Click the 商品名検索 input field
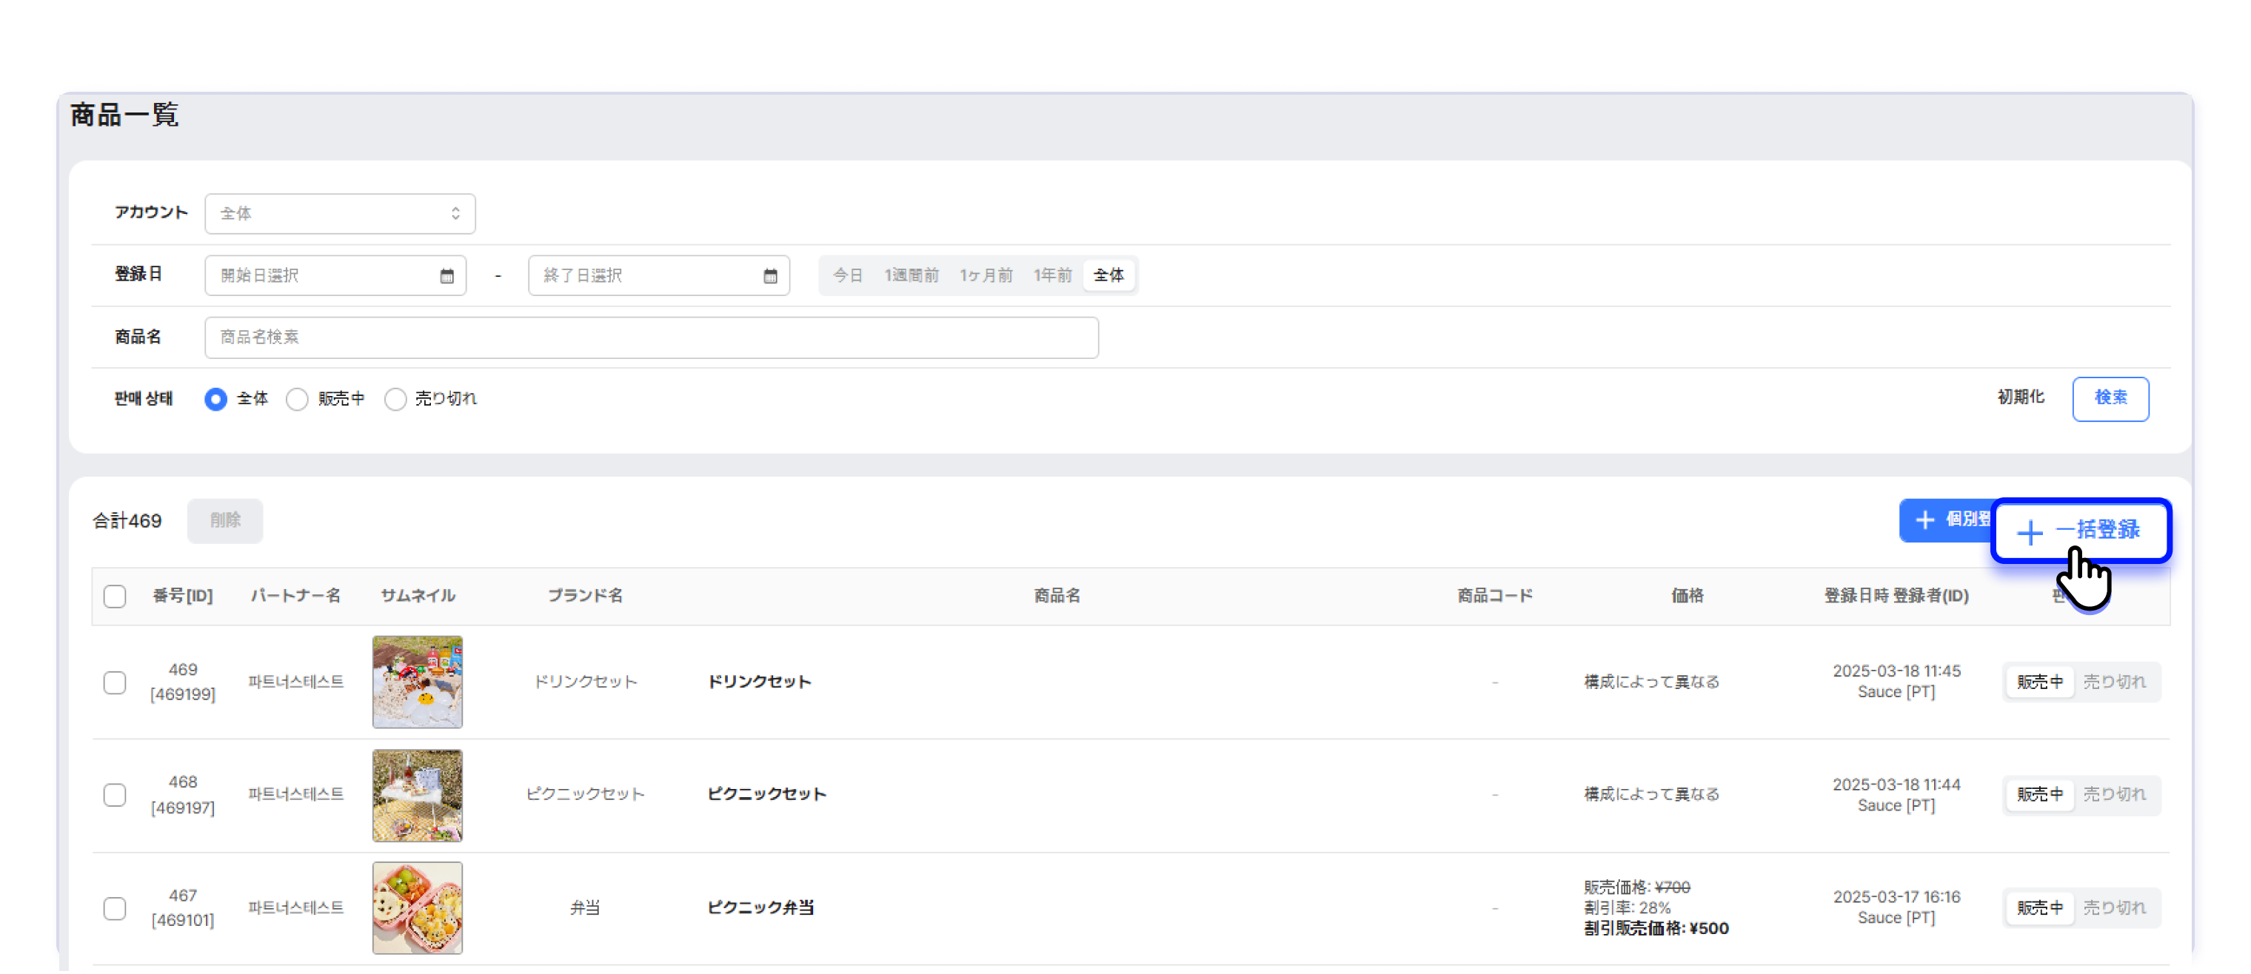2251x974 pixels. [651, 337]
